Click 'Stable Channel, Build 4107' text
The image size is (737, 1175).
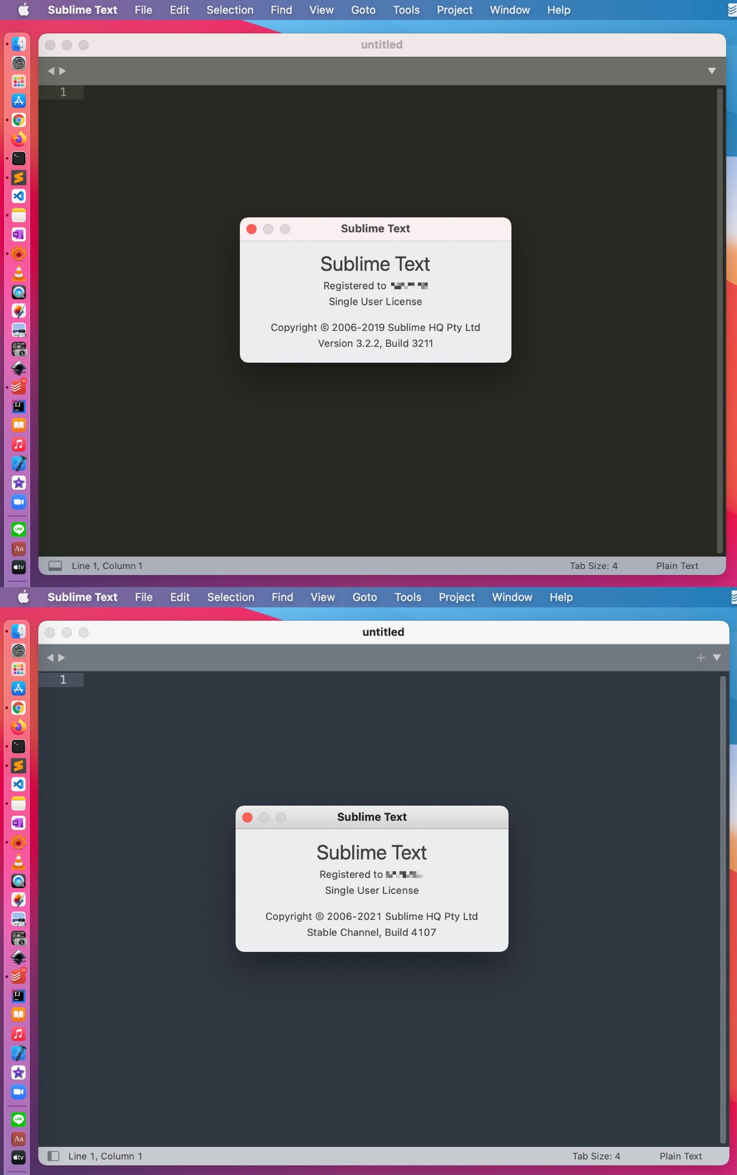click(x=372, y=932)
